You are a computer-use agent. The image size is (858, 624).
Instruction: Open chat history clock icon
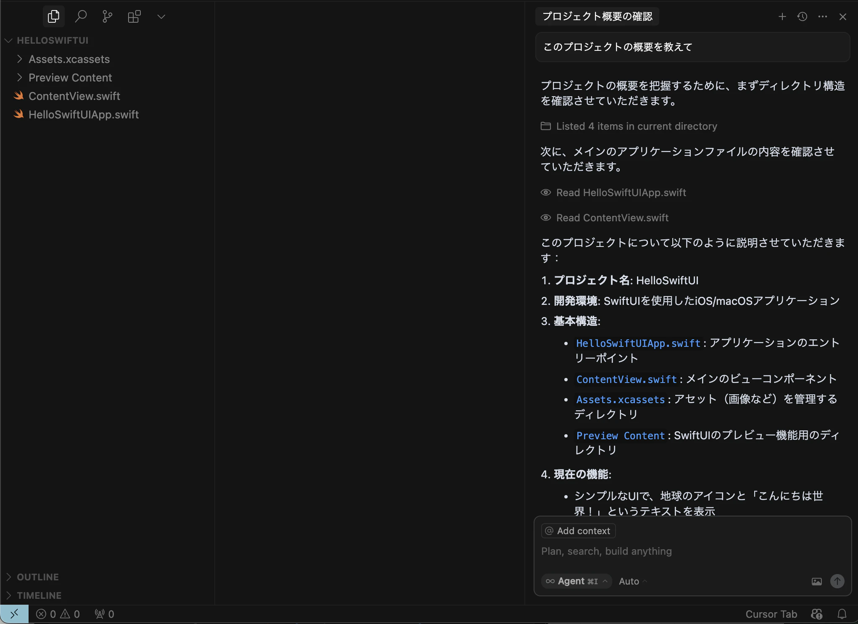(x=802, y=16)
